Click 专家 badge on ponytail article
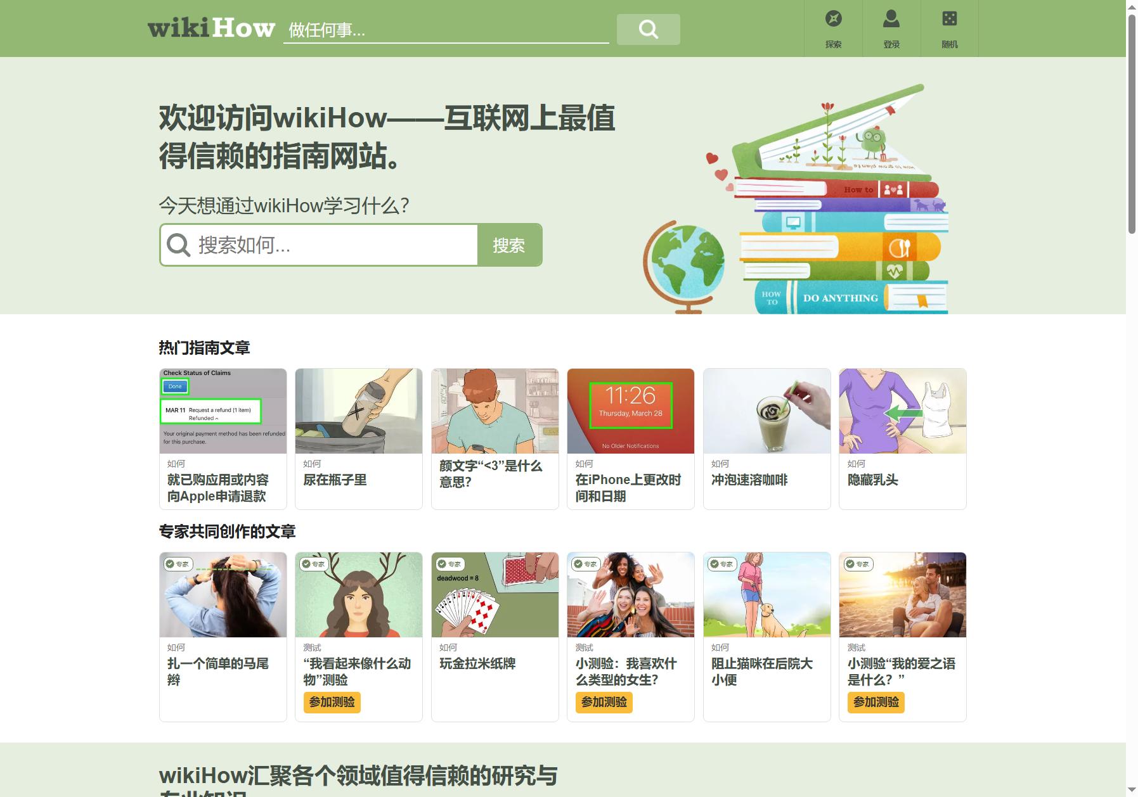The height and width of the screenshot is (797, 1138). coord(178,564)
